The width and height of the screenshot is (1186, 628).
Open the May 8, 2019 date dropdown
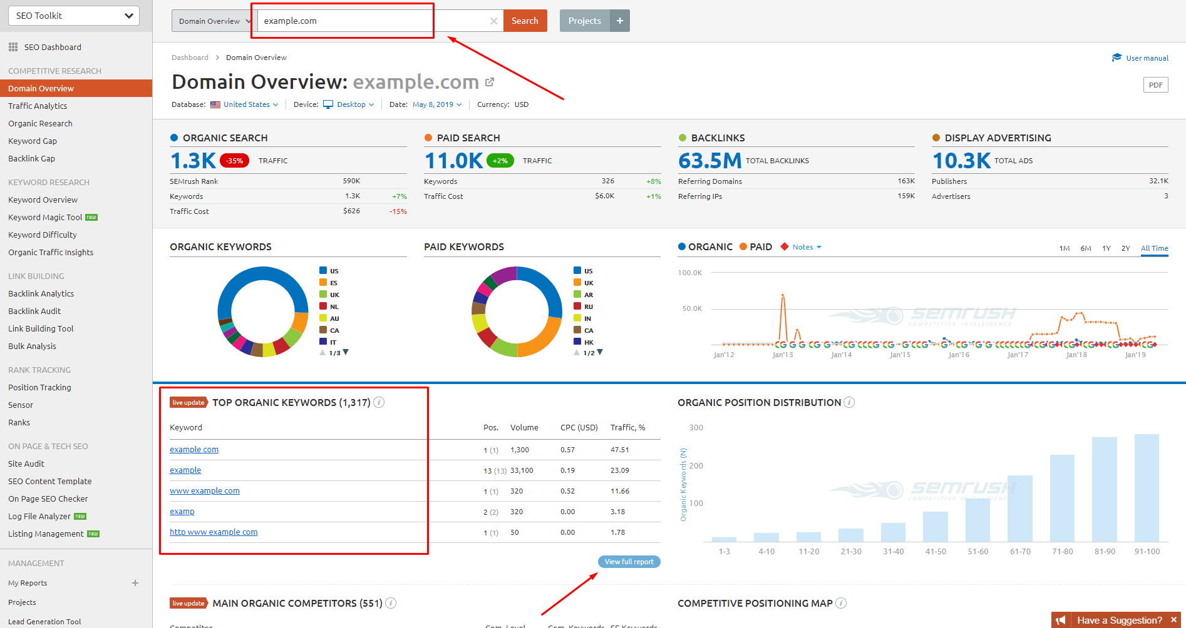[x=437, y=104]
